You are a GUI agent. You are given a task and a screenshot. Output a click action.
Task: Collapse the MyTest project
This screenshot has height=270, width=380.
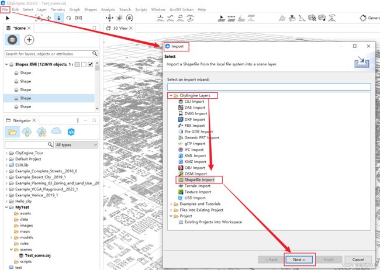point(6,207)
